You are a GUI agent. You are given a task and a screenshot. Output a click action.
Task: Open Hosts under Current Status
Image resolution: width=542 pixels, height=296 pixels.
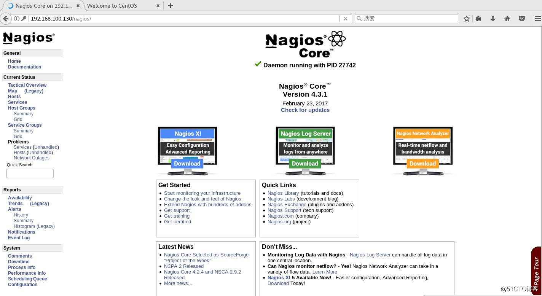(14, 97)
